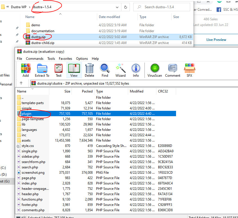Select footer.php in the archive
Image resolution: width=238 pixels, height=218 pixels.
pos(96,205)
